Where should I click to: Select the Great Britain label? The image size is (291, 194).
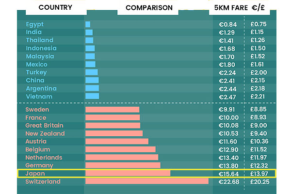[44, 126]
